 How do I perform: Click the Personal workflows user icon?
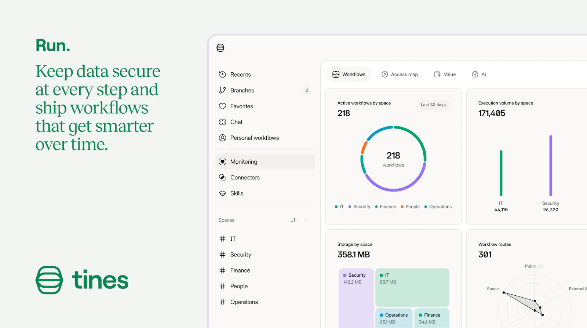pos(222,138)
